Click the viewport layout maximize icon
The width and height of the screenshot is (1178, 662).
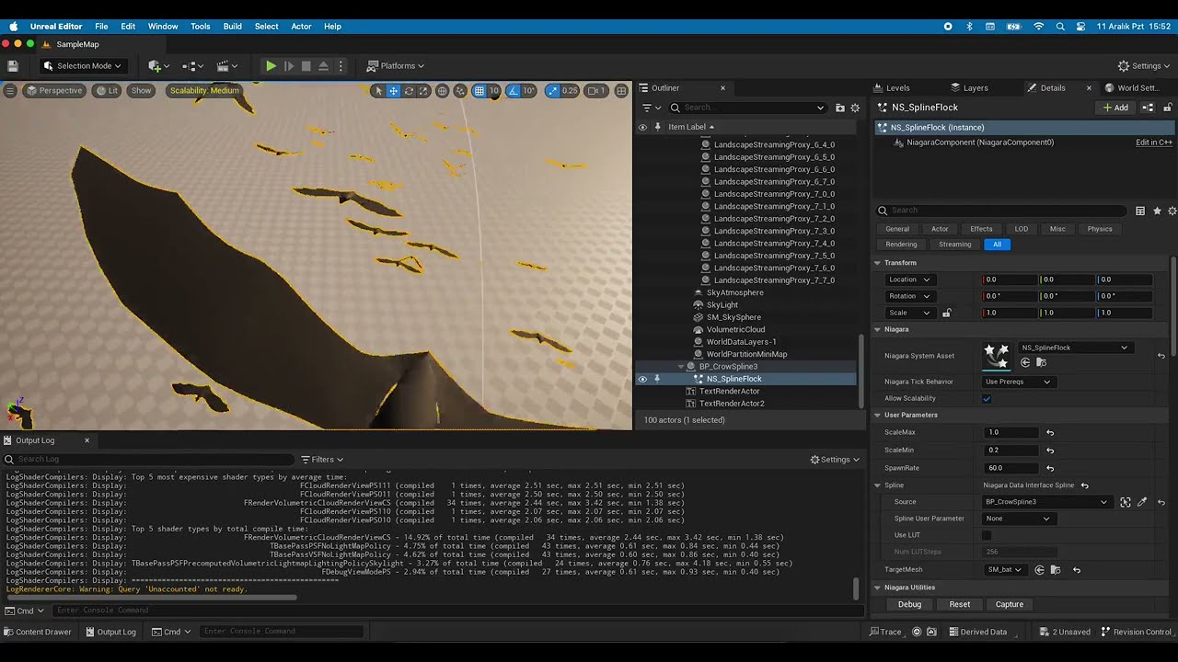click(621, 90)
